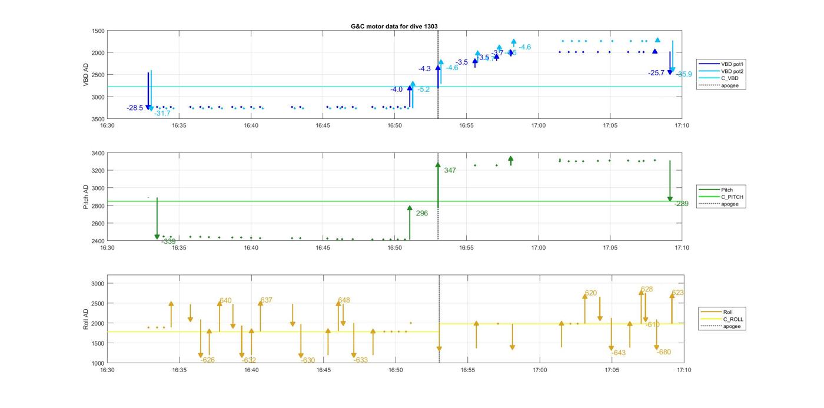The width and height of the screenshot is (824, 408).
Task: Click the Roll AD y-axis label
Action: click(86, 319)
